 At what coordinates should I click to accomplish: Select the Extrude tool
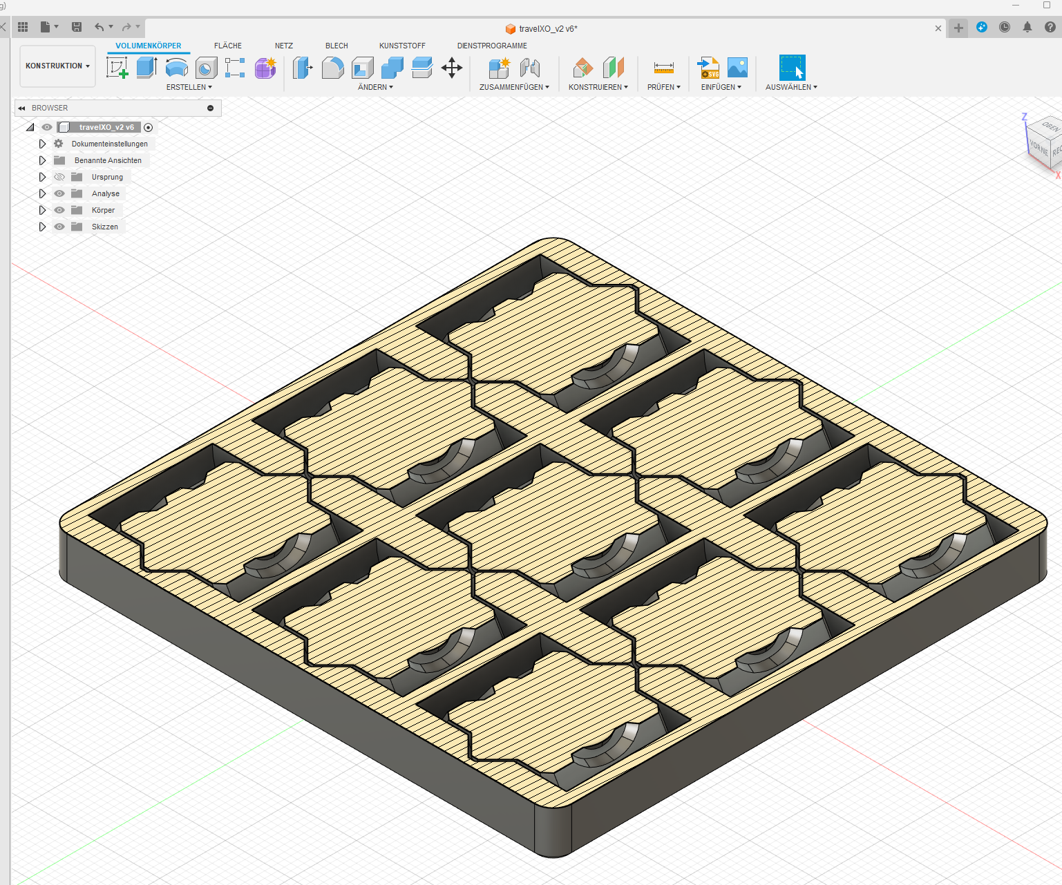click(146, 68)
